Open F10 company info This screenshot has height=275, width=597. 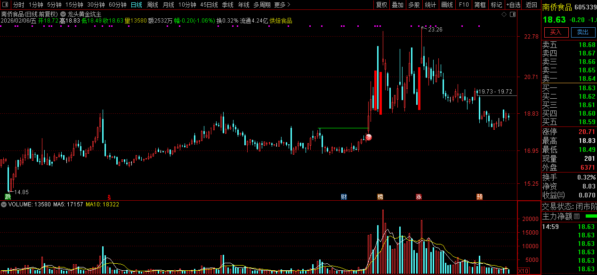click(x=464, y=5)
